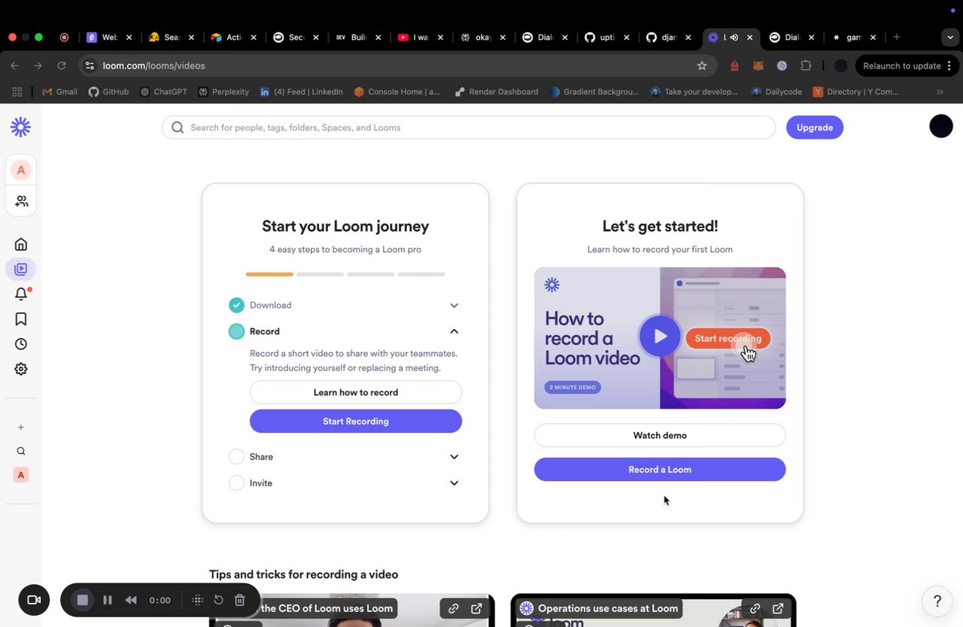963x627 pixels.
Task: Toggle the Share step circle
Action: point(236,457)
